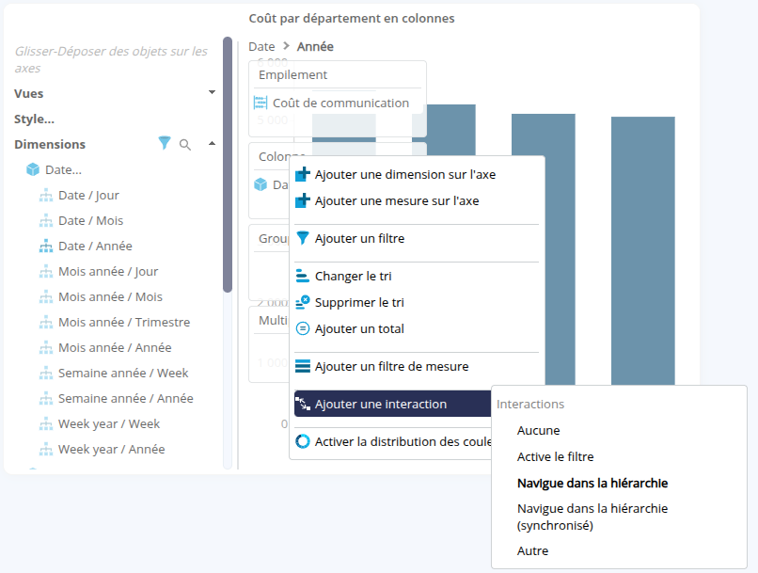Viewport: 758px width, 573px height.
Task: Click the bars icon for Ajouter un filtre de mesure
Action: [303, 367]
